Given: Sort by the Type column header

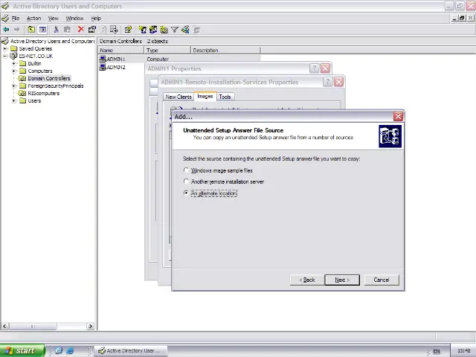Looking at the screenshot, I should 167,51.
